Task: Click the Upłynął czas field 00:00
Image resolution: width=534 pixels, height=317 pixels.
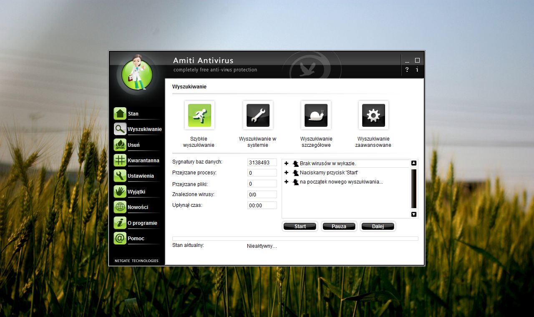Action: click(262, 205)
